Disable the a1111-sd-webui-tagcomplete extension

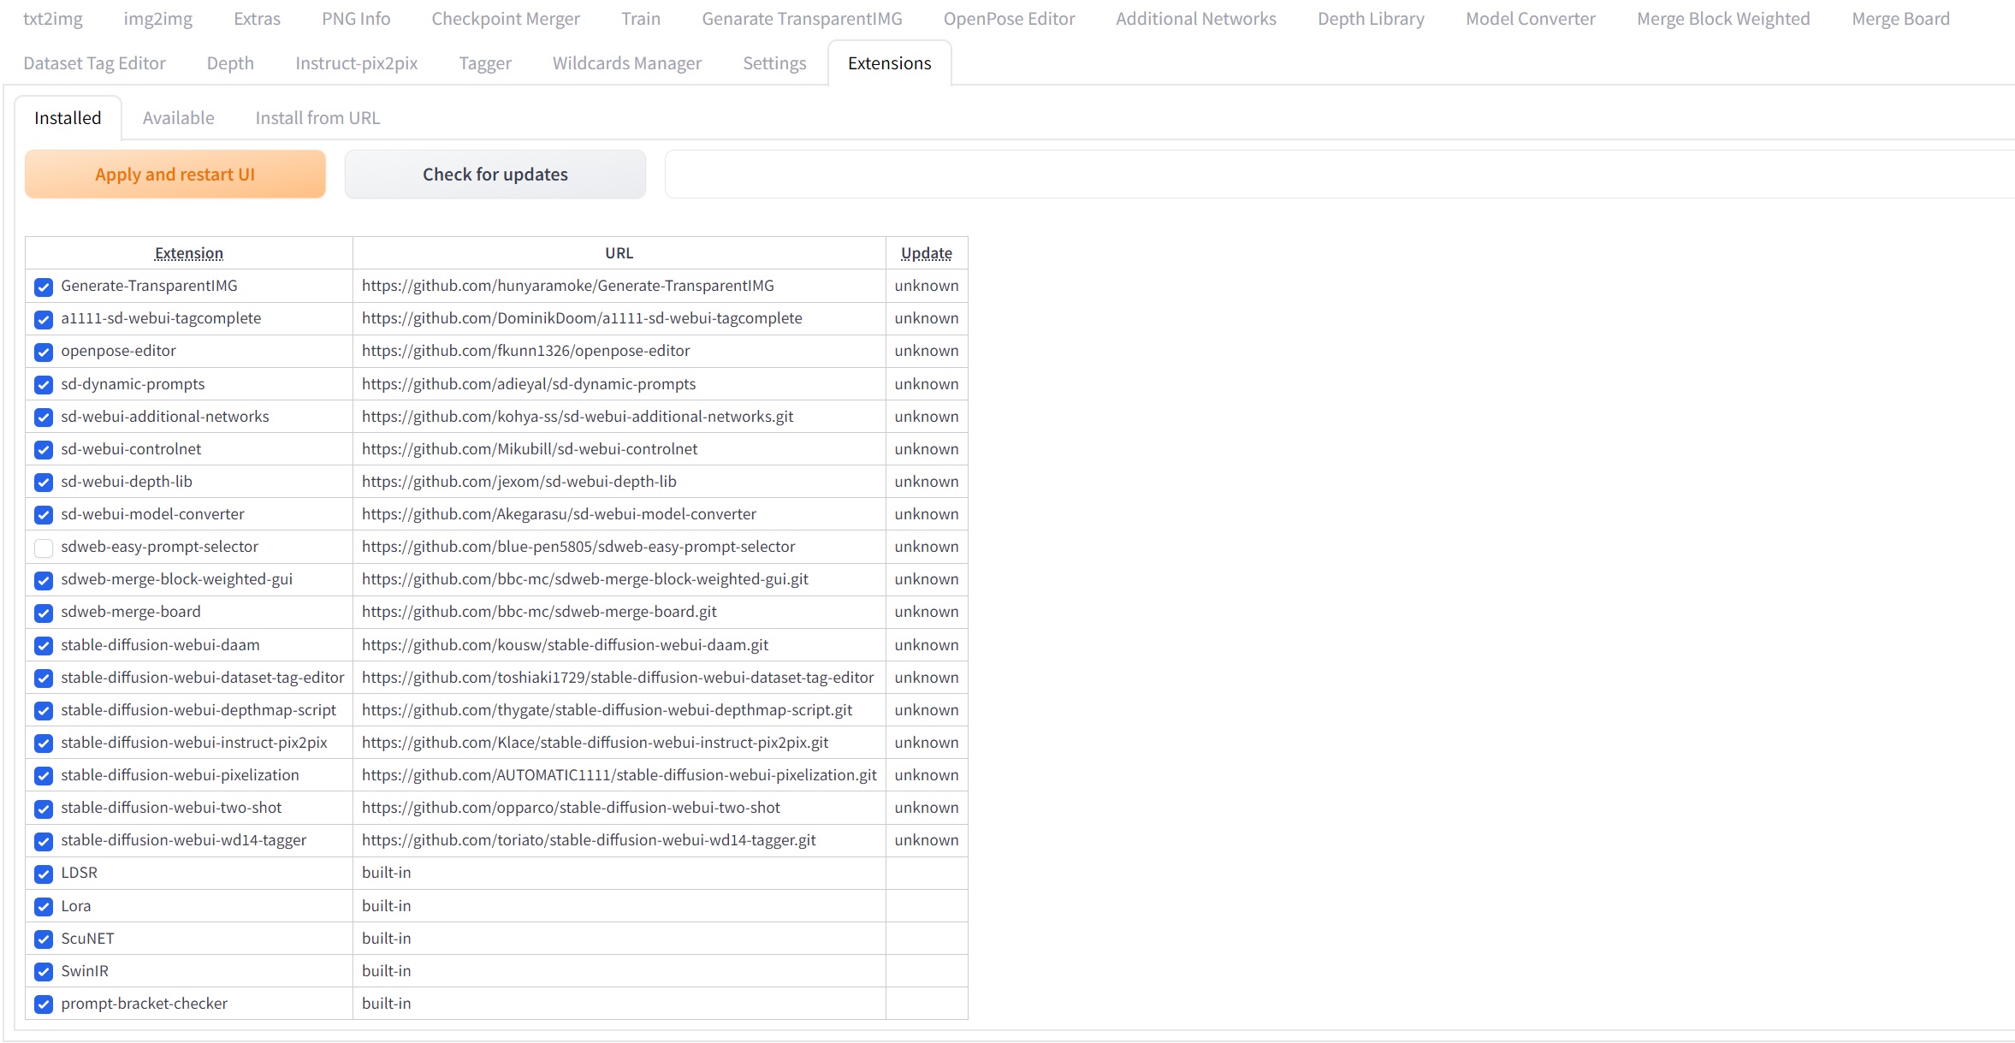[x=44, y=319]
